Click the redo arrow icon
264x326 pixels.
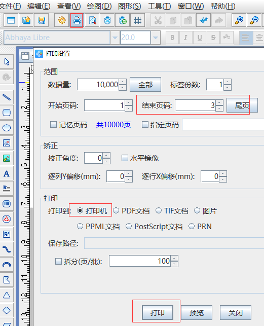pos(219,20)
